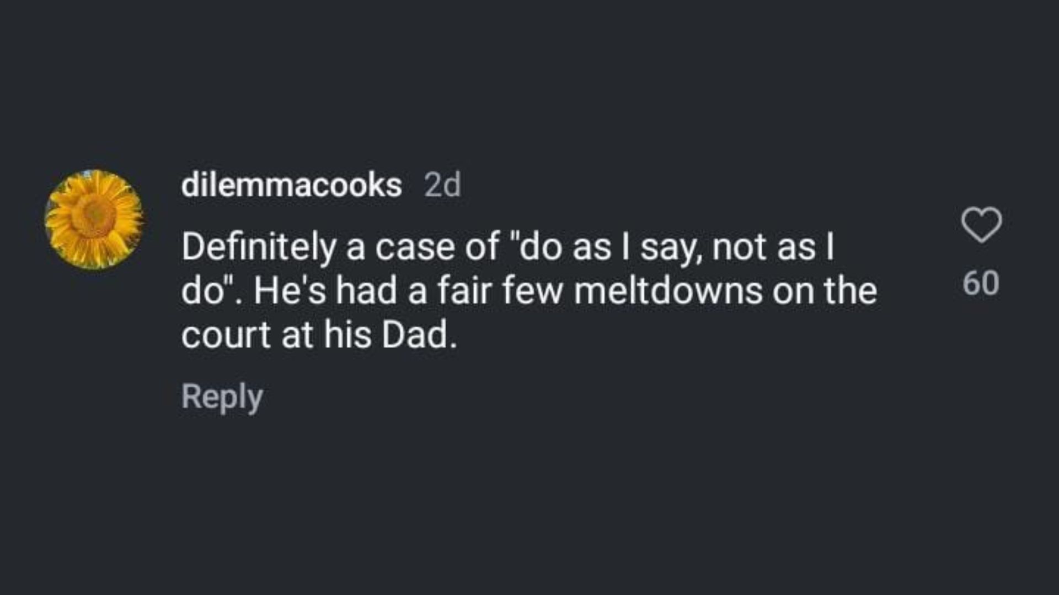Tap the heart outline beside the comment

click(981, 225)
